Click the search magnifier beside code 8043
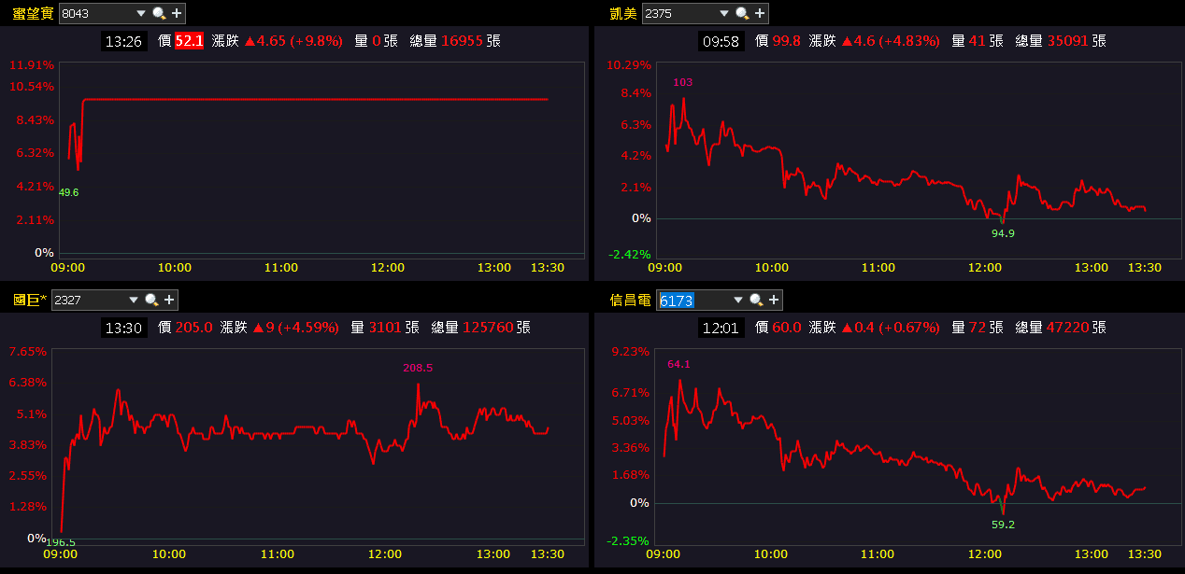The height and width of the screenshot is (574, 1185). click(x=159, y=13)
